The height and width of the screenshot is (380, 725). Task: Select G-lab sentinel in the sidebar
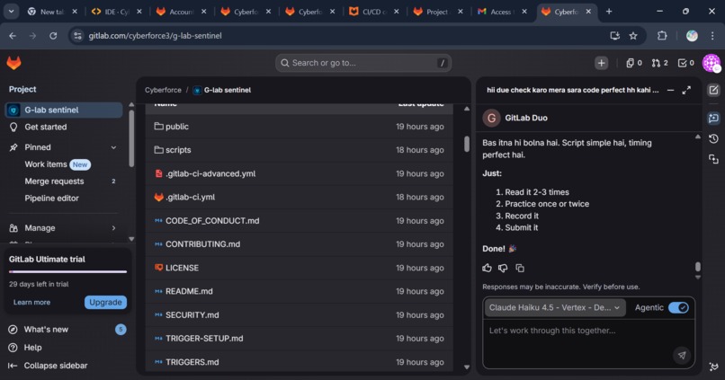pyautogui.click(x=64, y=110)
